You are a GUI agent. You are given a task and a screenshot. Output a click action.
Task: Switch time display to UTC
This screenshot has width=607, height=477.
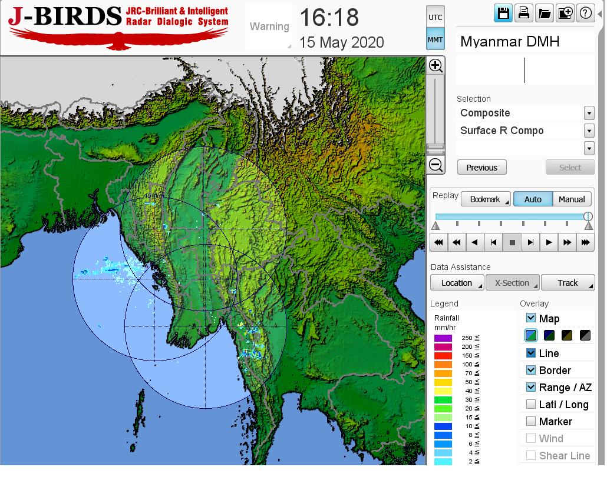(x=436, y=18)
